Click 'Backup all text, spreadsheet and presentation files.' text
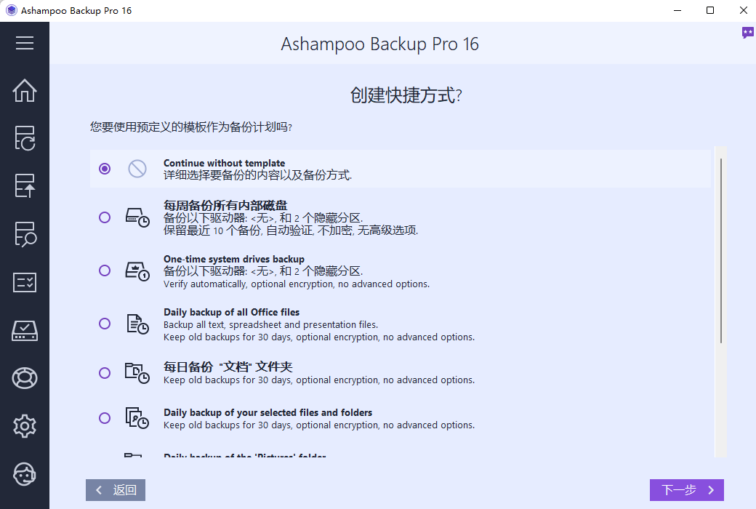This screenshot has width=756, height=509. coord(270,325)
